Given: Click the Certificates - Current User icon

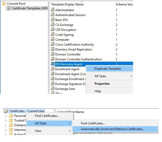Looking at the screenshot, I should (x=6, y=111).
